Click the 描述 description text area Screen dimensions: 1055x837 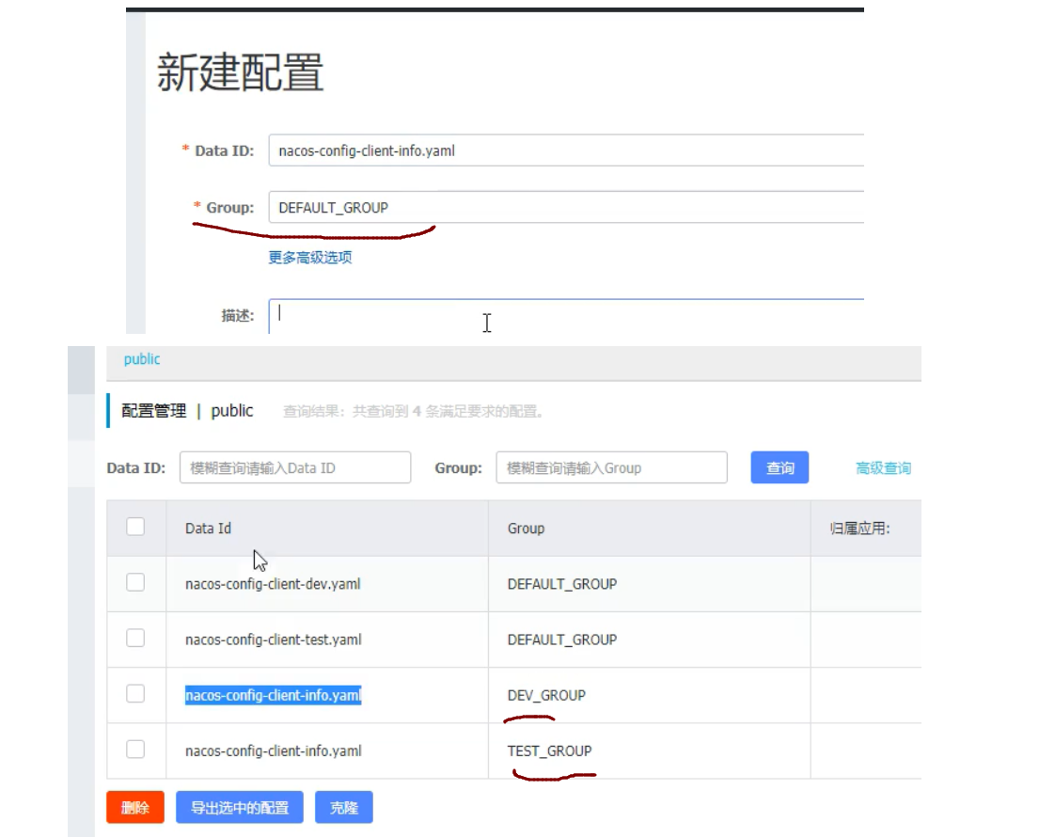tap(566, 316)
